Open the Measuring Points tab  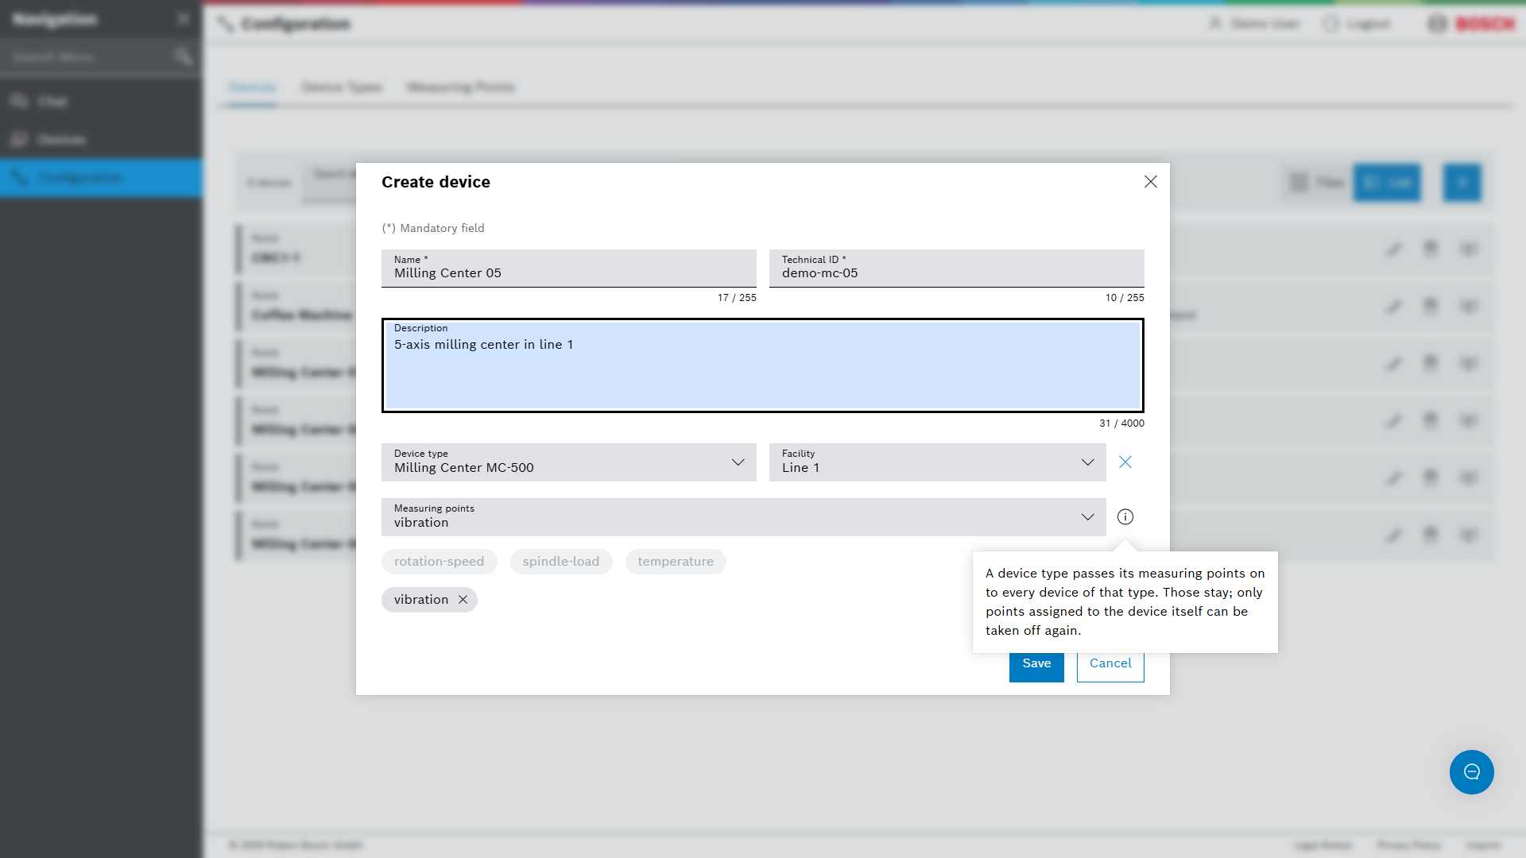pos(461,87)
